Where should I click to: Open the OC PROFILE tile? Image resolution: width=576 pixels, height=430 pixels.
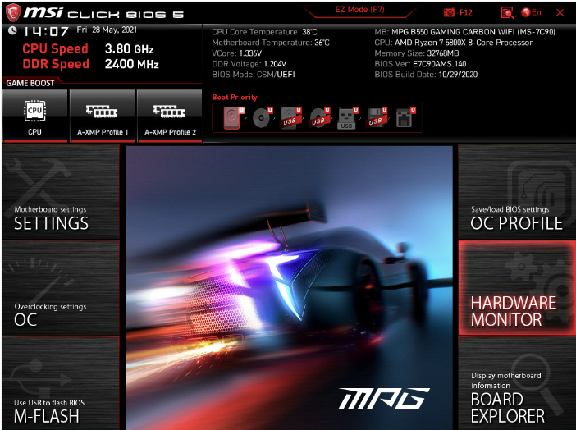tap(517, 191)
